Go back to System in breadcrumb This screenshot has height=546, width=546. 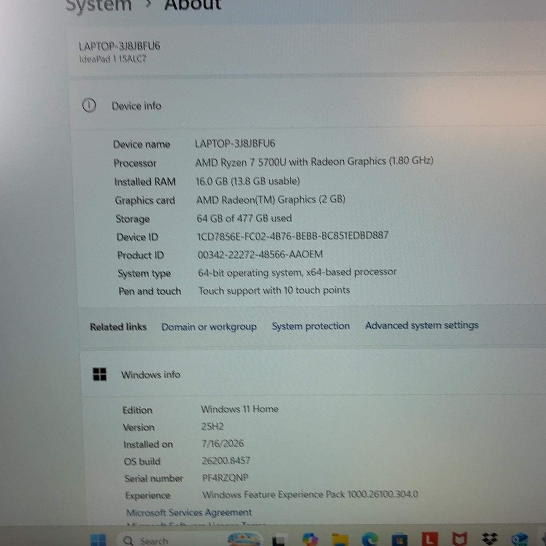click(x=99, y=5)
